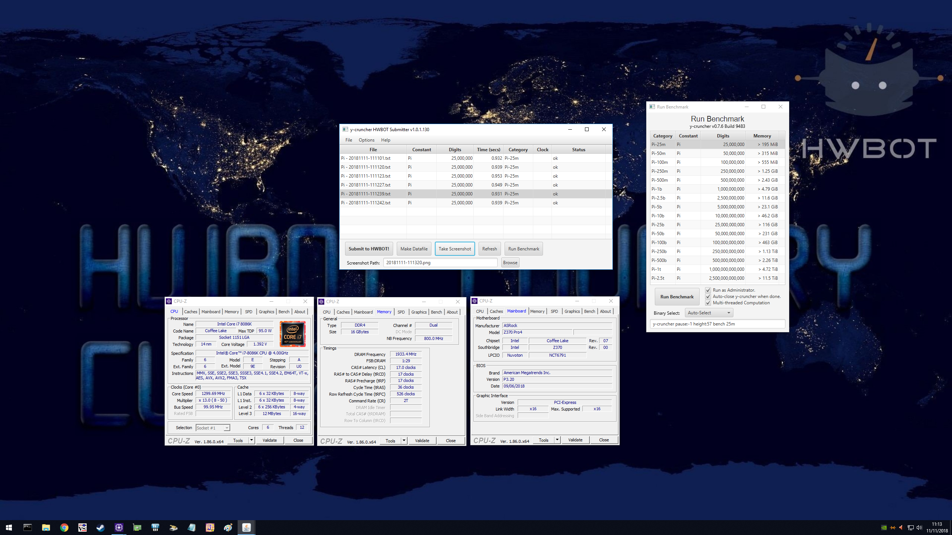This screenshot has width=952, height=535.
Task: Click Browse next to Screenshot Path
Action: [510, 263]
